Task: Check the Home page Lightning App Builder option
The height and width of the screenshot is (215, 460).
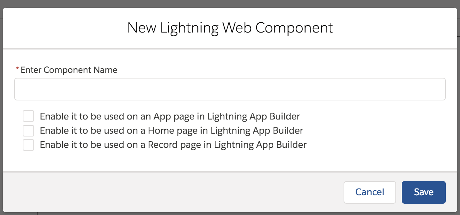Action: point(28,130)
